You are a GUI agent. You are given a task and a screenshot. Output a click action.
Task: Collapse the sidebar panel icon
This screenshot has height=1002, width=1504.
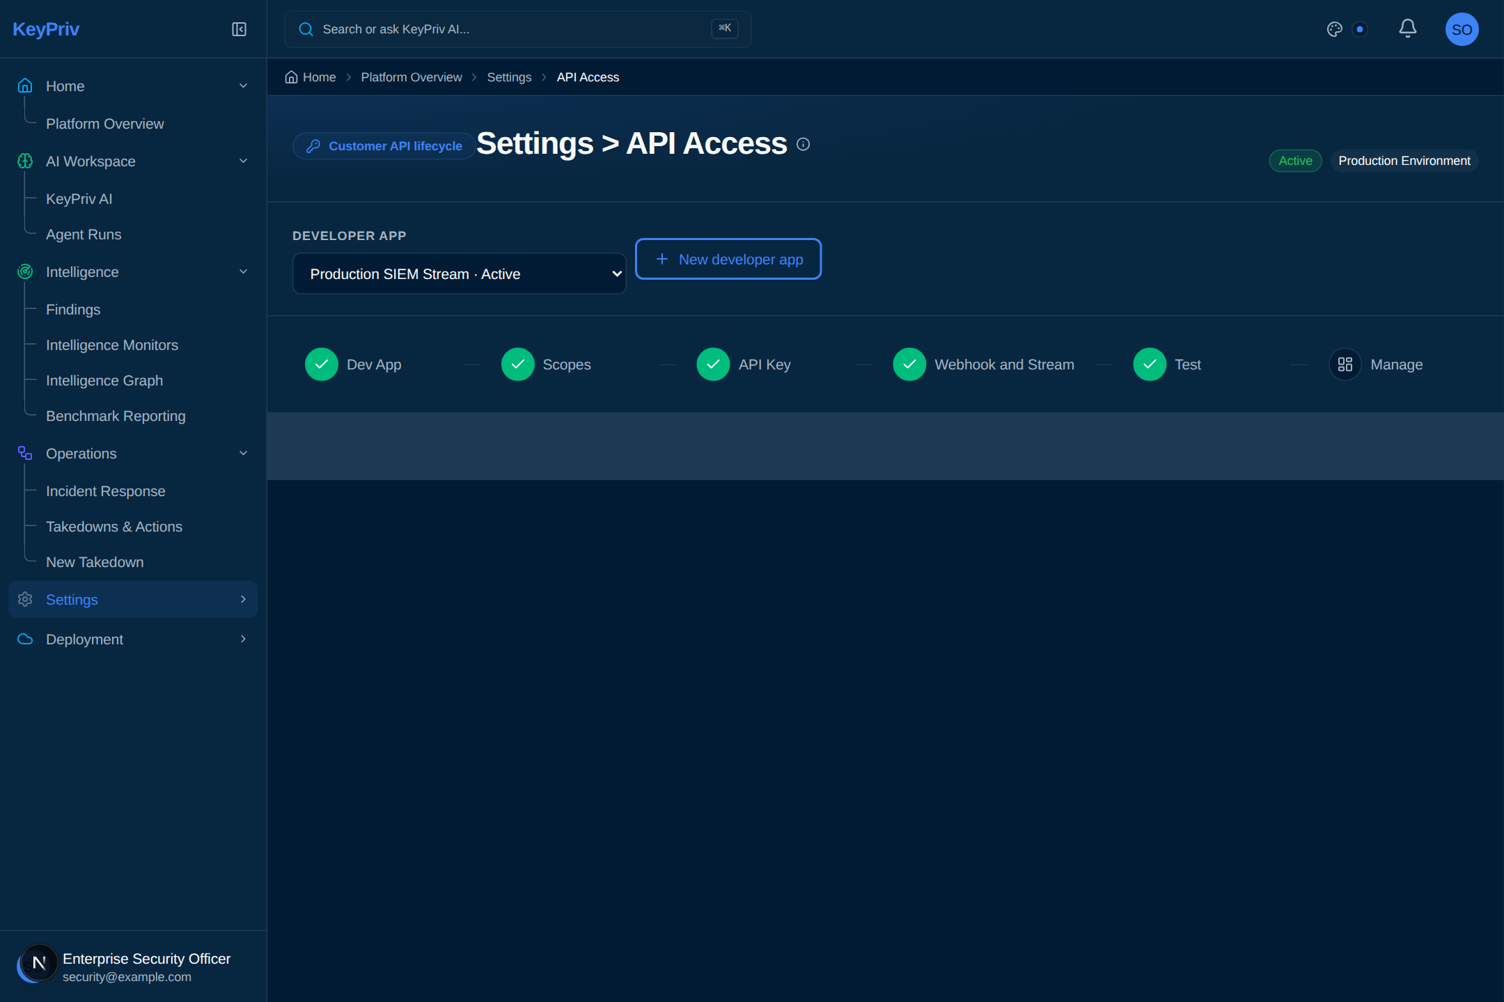pos(239,29)
